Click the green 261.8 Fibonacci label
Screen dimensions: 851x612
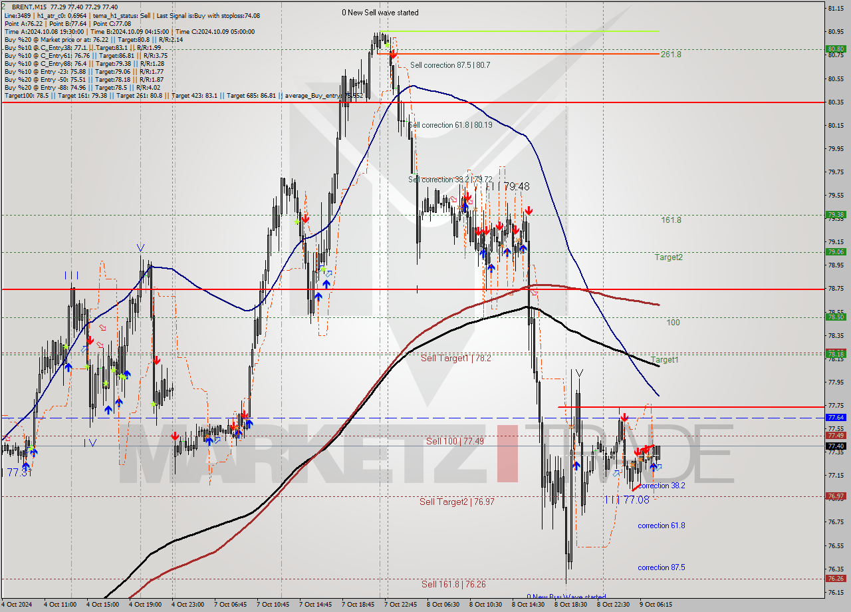(671, 55)
